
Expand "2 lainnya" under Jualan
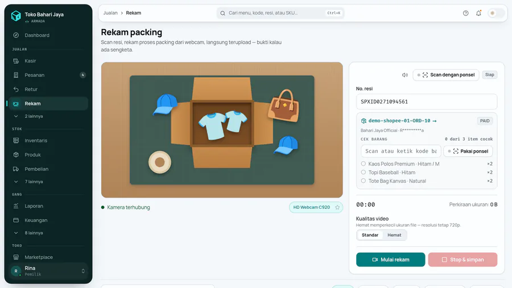[48, 116]
